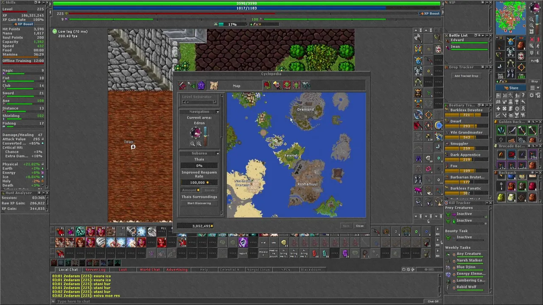The image size is (543, 305).
Task: Open the Bestiary tab icon in Cyclopedia
Action: [192, 86]
